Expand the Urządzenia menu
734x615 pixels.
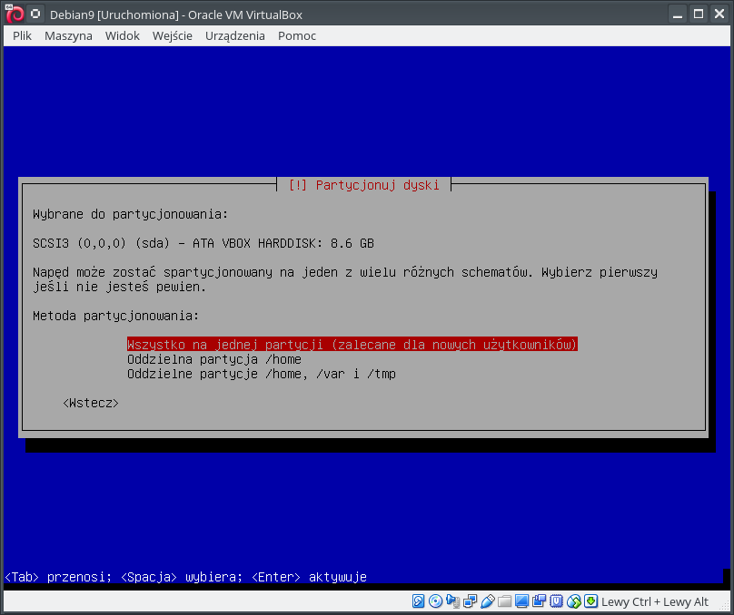235,35
